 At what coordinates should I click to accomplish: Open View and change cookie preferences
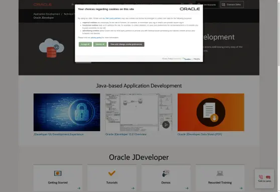(x=126, y=44)
